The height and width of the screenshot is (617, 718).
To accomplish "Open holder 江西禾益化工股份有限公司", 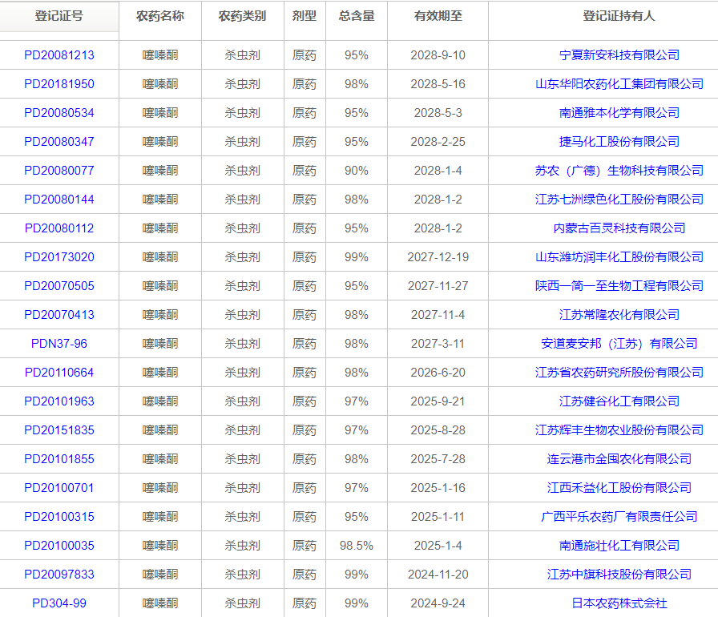I will [x=619, y=488].
